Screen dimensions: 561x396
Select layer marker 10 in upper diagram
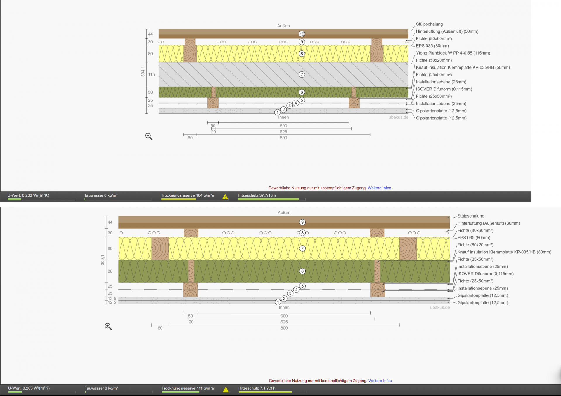coord(302,34)
